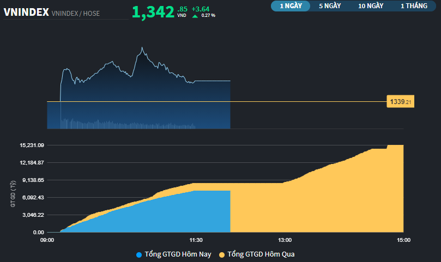Click the blue legend dot for Hôm Nay
This screenshot has width=441, height=262.
pyautogui.click(x=139, y=254)
